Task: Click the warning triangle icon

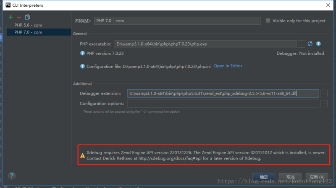Action: click(x=82, y=155)
